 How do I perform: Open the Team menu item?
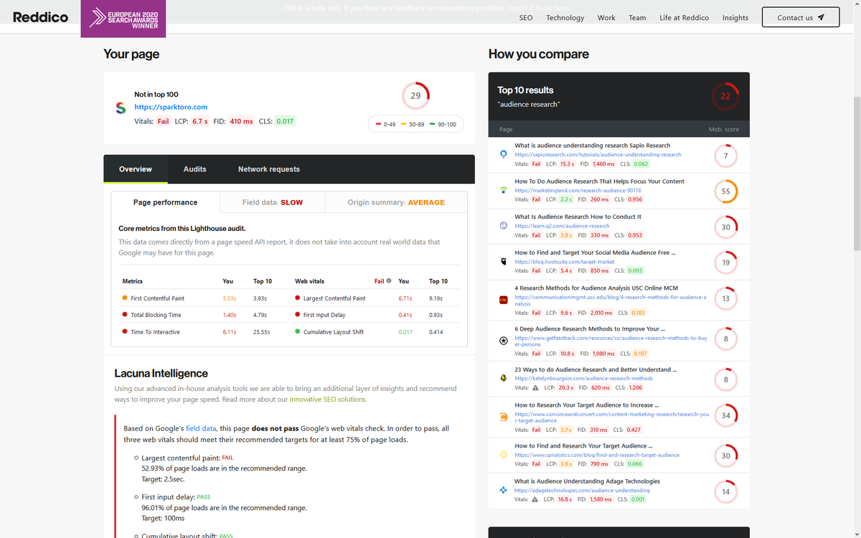[637, 18]
